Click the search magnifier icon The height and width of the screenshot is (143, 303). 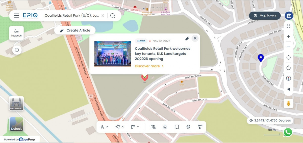click(x=113, y=16)
